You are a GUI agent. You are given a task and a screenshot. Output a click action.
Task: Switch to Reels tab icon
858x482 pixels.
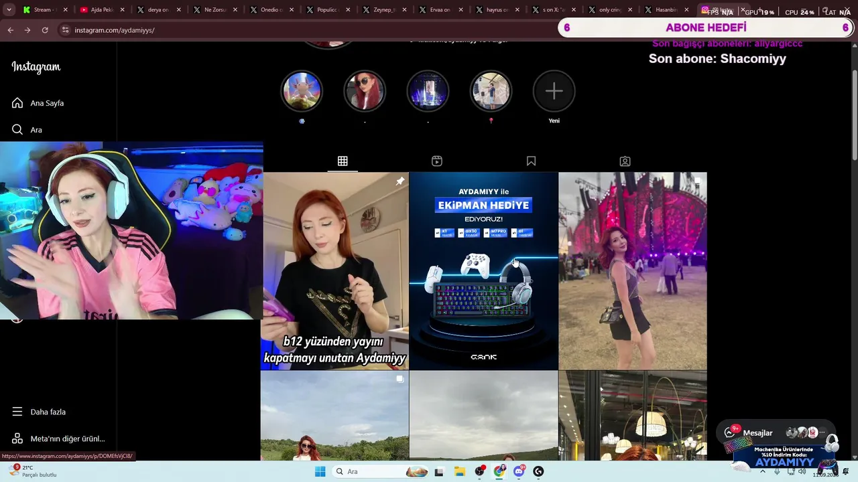[437, 161]
